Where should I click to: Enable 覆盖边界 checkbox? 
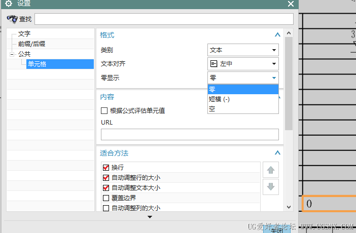pyautogui.click(x=106, y=198)
